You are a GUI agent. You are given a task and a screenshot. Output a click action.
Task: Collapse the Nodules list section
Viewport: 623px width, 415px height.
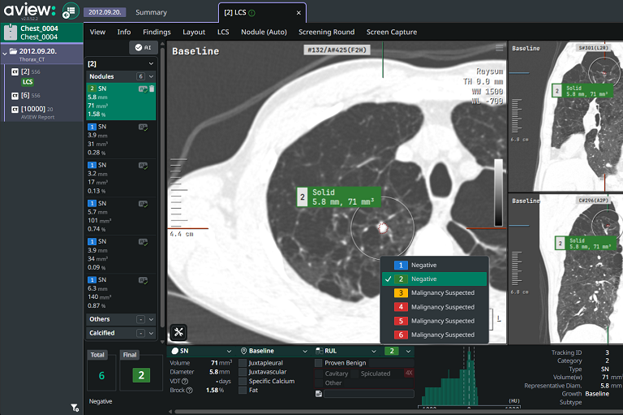[x=151, y=76]
